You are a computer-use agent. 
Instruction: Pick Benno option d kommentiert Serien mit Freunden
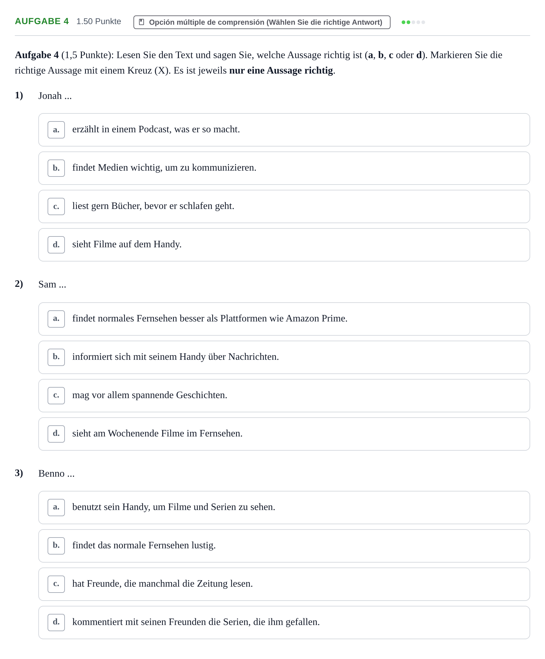pos(284,622)
